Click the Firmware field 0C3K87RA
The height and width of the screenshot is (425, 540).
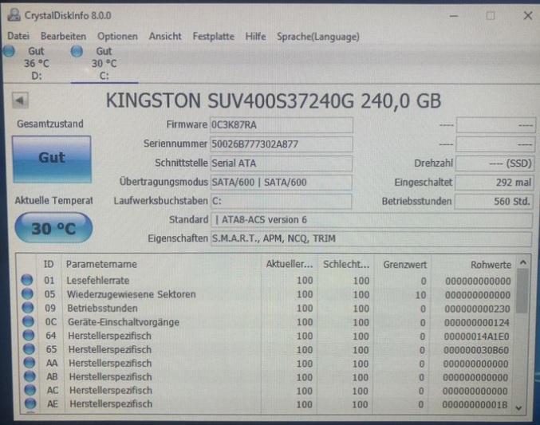(281, 124)
